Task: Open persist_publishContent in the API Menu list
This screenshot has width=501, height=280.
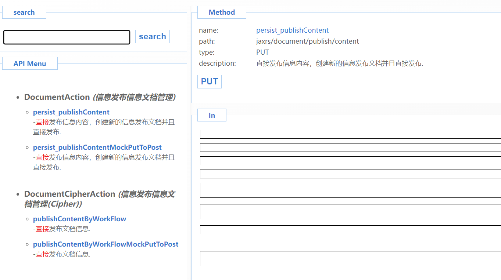Action: pyautogui.click(x=71, y=112)
